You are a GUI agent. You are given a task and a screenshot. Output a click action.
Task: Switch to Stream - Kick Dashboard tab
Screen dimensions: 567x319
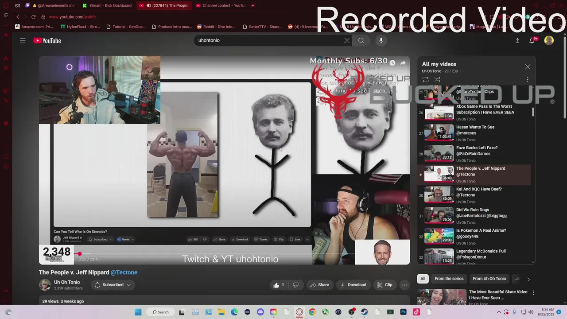coord(107,5)
